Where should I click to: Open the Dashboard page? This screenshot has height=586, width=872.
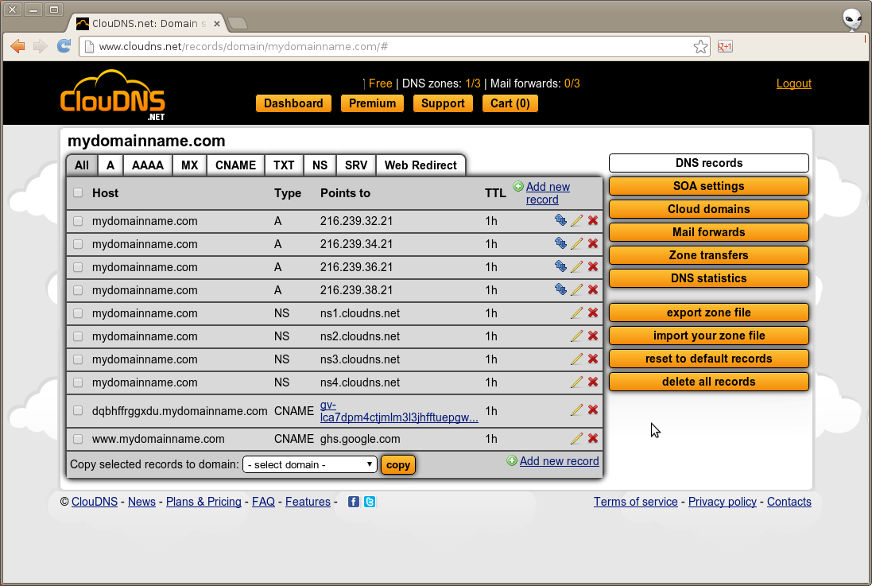click(x=293, y=103)
